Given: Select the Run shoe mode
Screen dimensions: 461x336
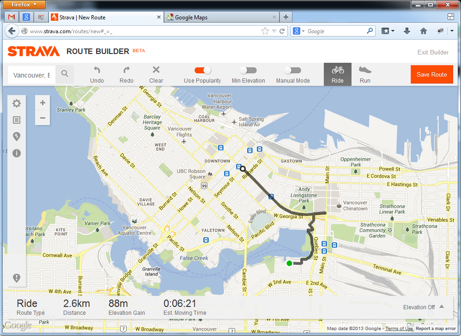Looking at the screenshot, I should click(x=365, y=74).
